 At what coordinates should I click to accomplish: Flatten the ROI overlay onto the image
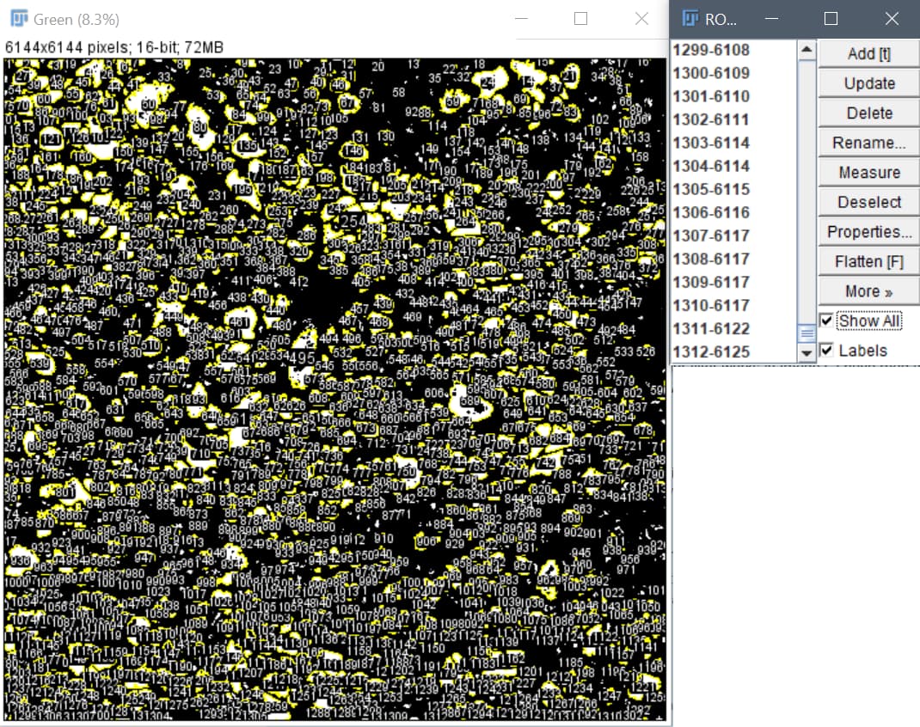pos(868,260)
